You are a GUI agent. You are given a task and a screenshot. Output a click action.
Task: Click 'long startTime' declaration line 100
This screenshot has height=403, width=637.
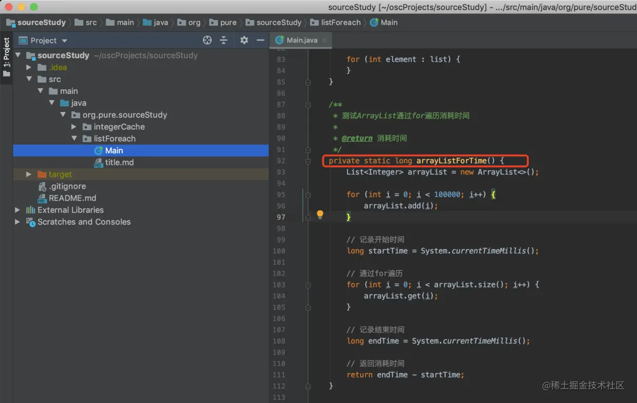443,251
